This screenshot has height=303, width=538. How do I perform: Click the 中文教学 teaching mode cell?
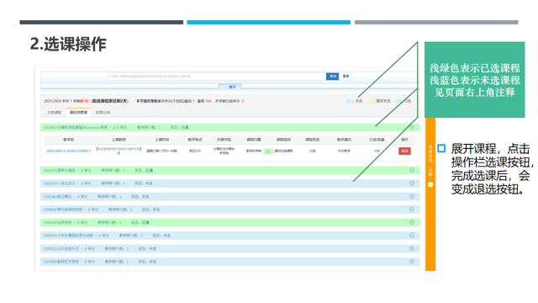tap(344, 151)
